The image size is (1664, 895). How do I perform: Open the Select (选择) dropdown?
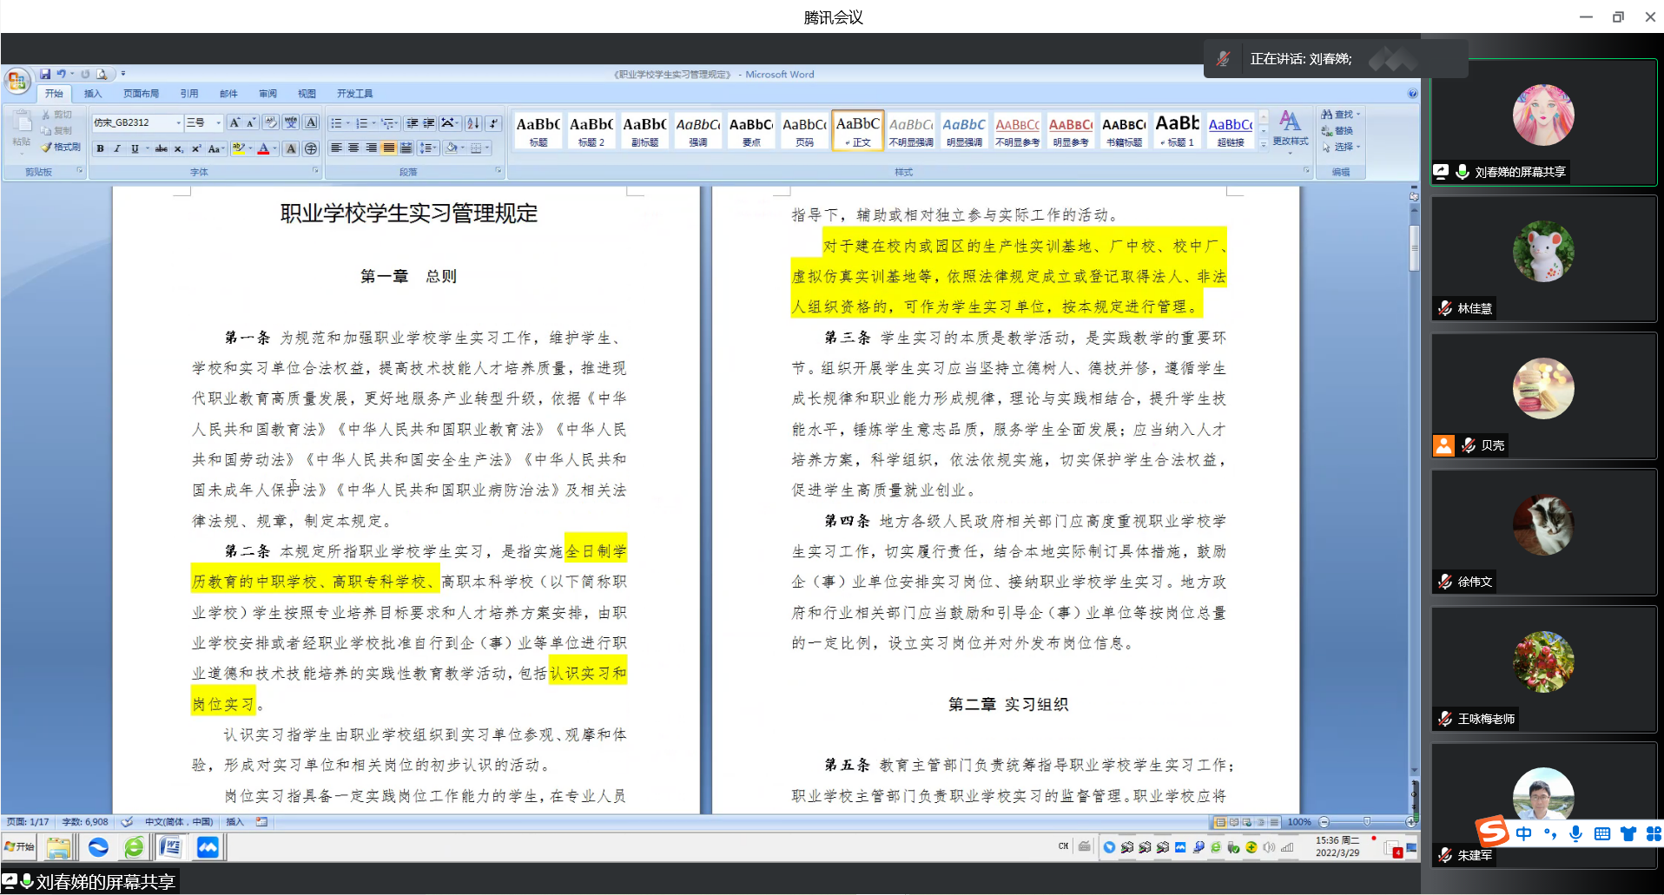(1342, 147)
